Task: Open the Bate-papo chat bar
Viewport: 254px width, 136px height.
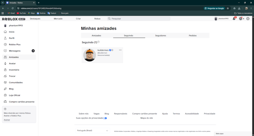Action: click(x=233, y=134)
